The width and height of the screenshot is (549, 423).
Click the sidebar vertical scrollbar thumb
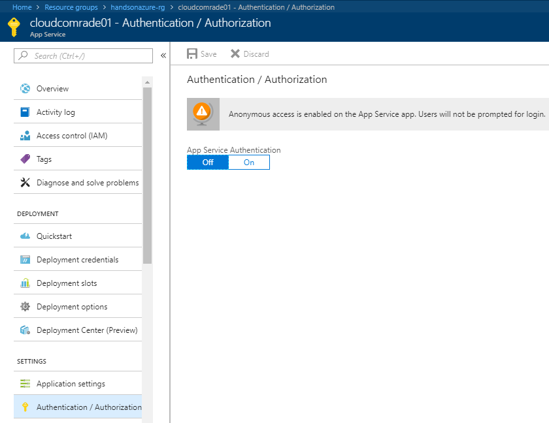pos(148,175)
